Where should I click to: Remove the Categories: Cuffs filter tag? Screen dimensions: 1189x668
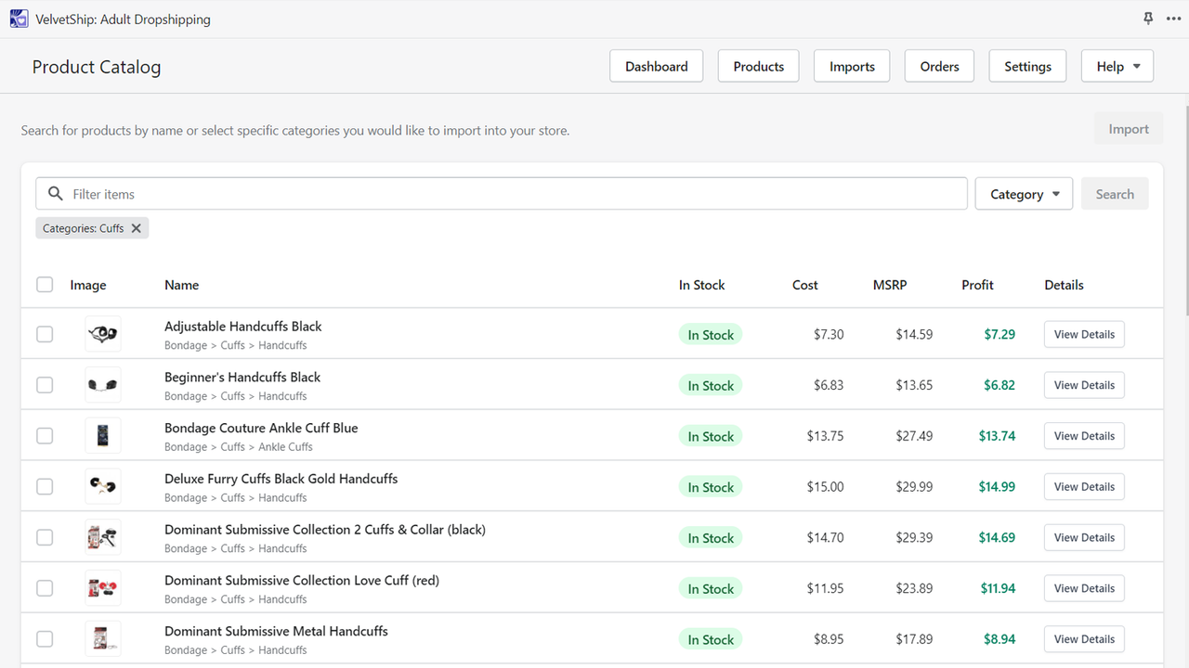(137, 228)
